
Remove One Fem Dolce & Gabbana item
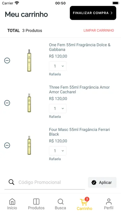(x=7, y=61)
